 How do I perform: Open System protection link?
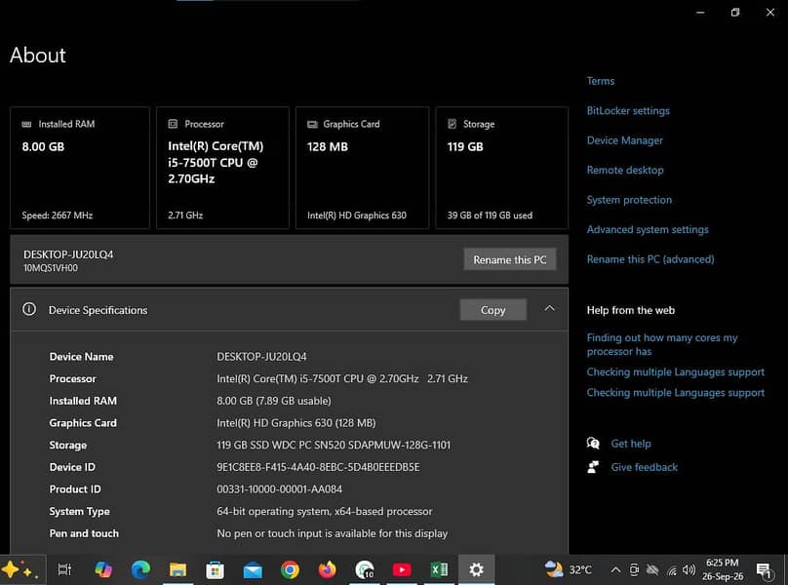pyautogui.click(x=629, y=200)
